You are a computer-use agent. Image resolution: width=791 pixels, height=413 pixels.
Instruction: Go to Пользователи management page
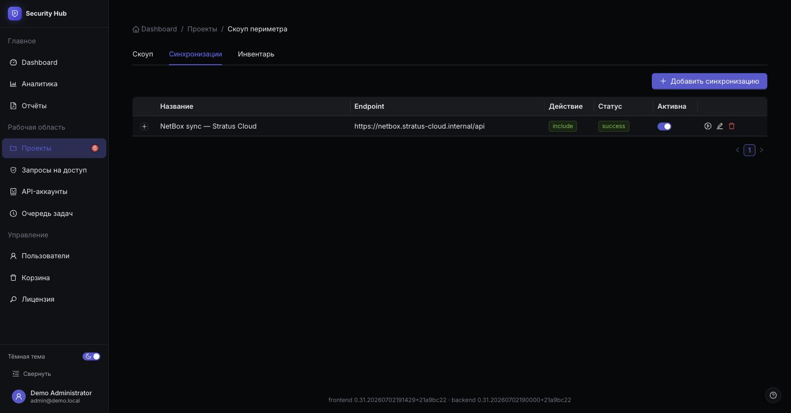pos(54,256)
